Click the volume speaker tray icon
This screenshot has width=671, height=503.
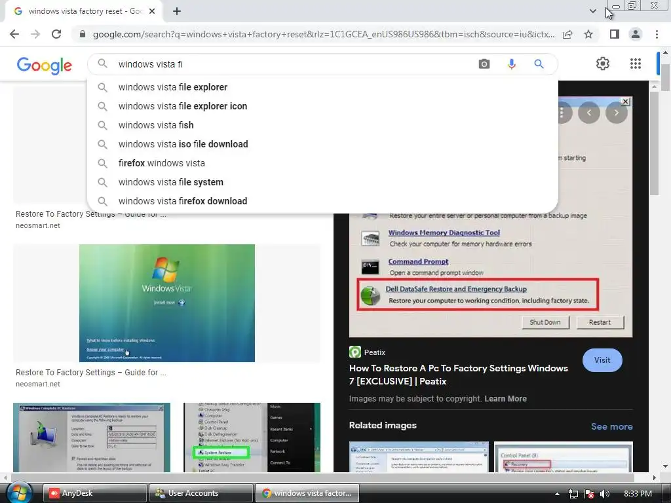[x=605, y=494]
